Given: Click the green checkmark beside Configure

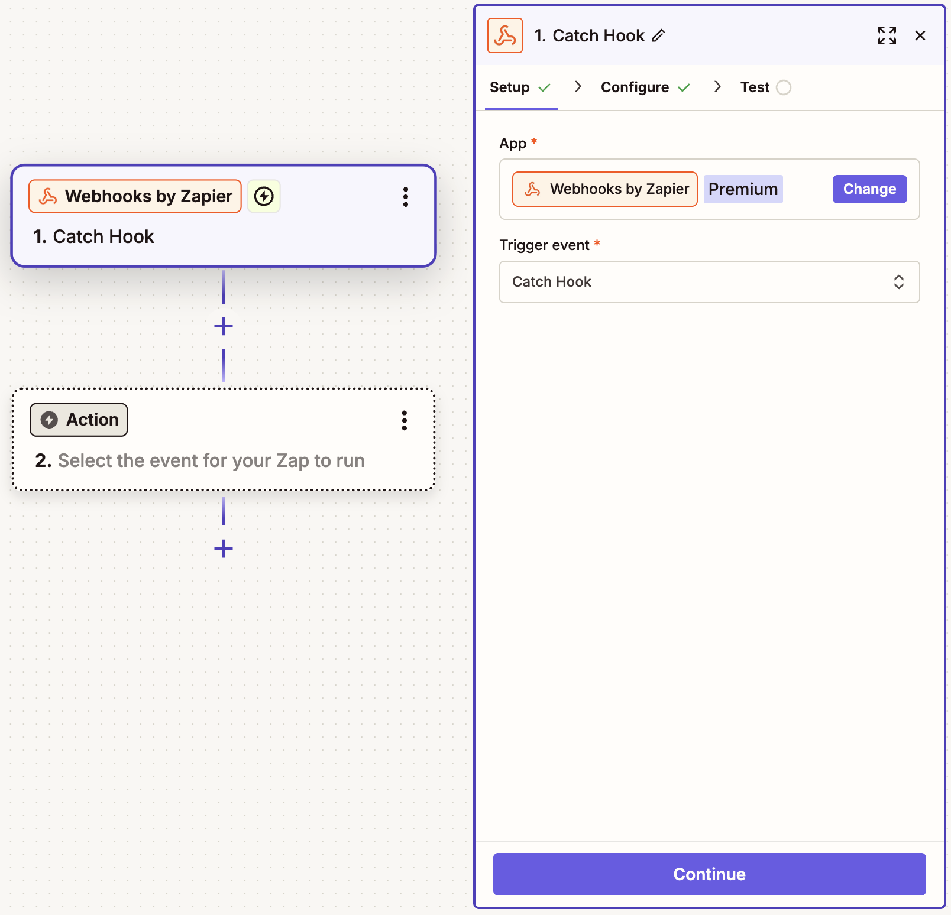Looking at the screenshot, I should 685,87.
